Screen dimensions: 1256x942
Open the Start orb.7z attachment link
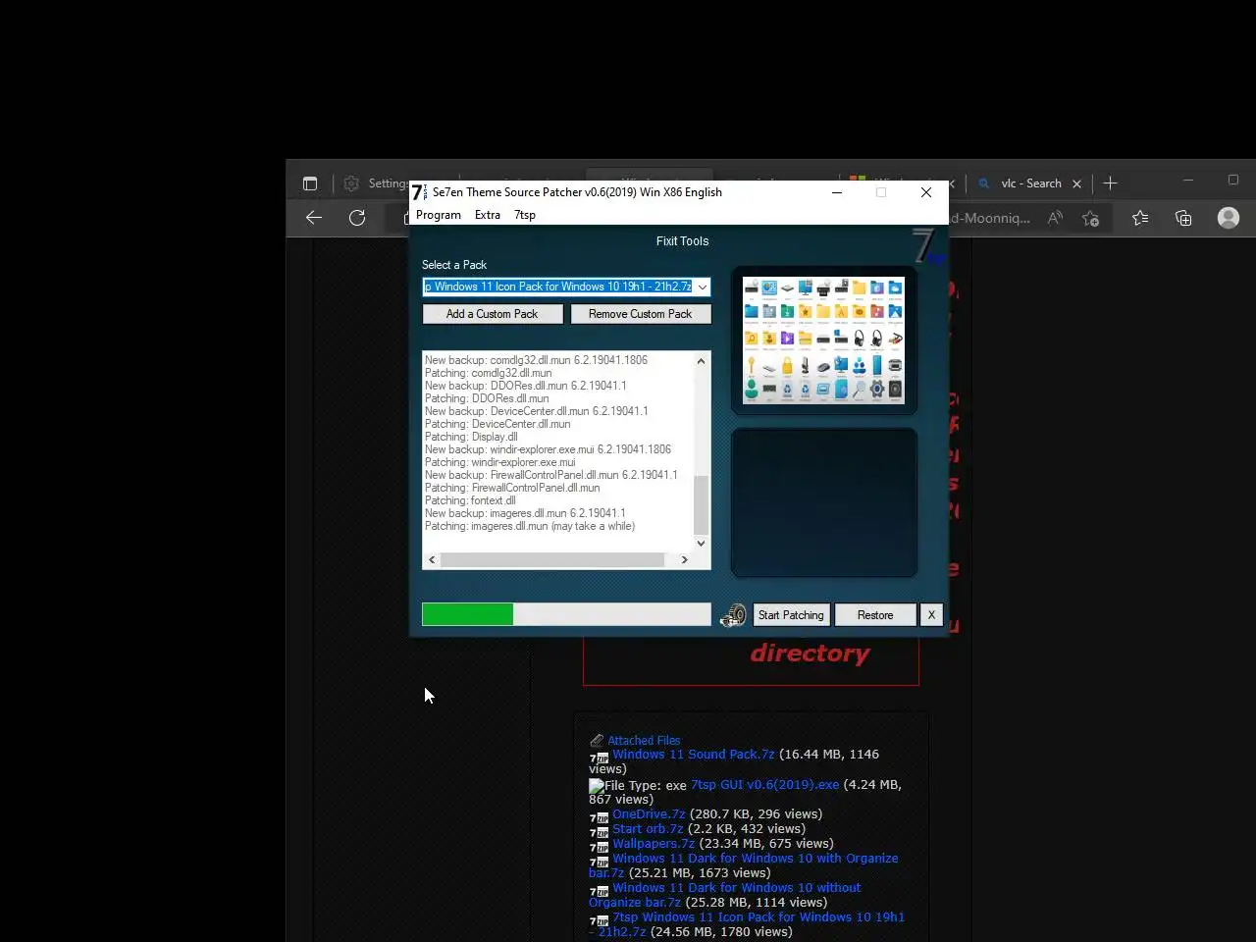click(x=648, y=828)
